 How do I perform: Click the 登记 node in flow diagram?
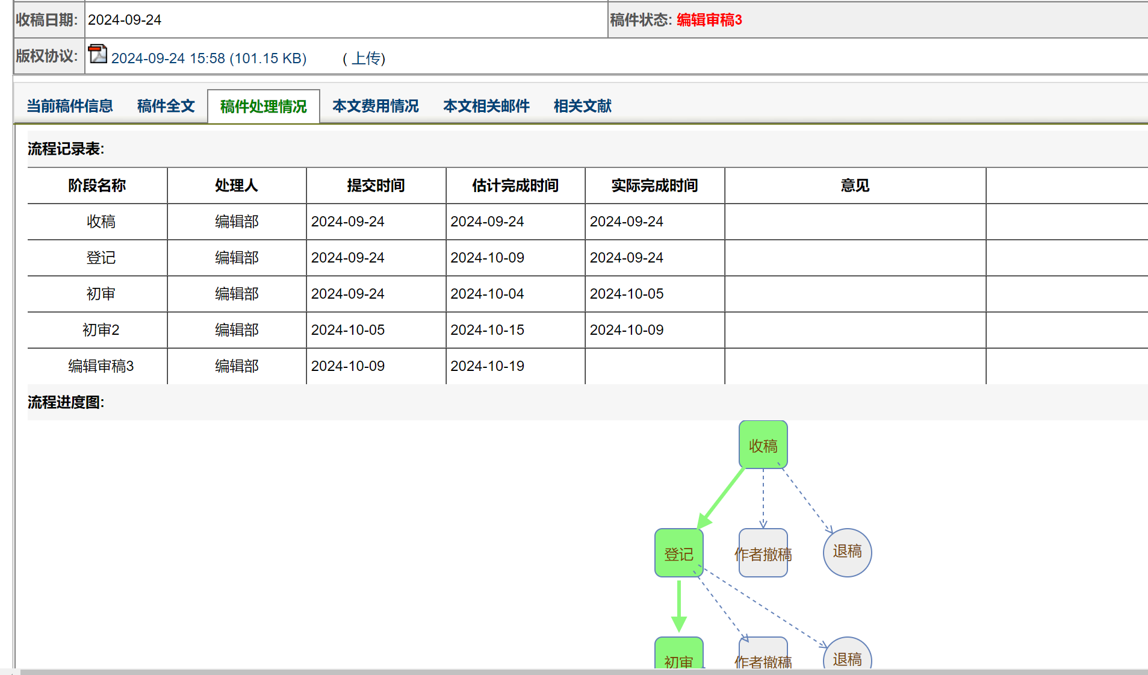tap(678, 553)
